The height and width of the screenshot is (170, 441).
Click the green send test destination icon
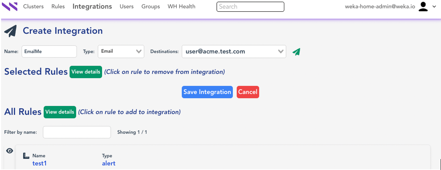(296, 52)
